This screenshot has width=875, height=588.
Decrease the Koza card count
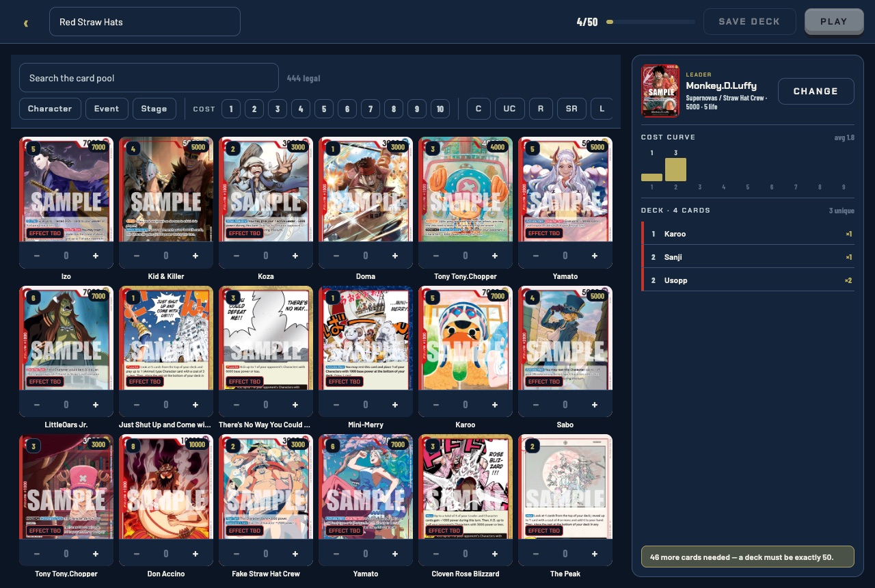pyautogui.click(x=237, y=256)
